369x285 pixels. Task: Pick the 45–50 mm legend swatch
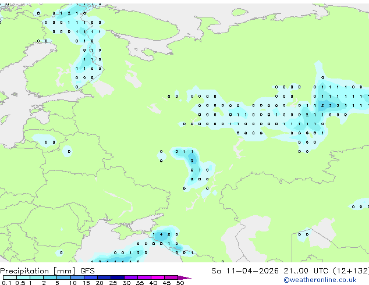coord(171,277)
